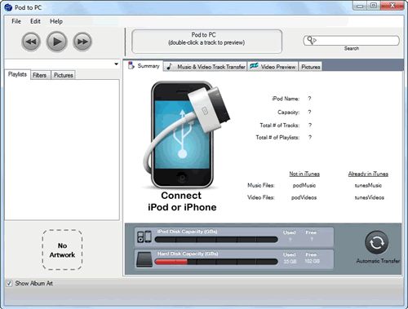This screenshot has width=408, height=309.
Task: Click the hard disk drive icon
Action: coord(144,259)
